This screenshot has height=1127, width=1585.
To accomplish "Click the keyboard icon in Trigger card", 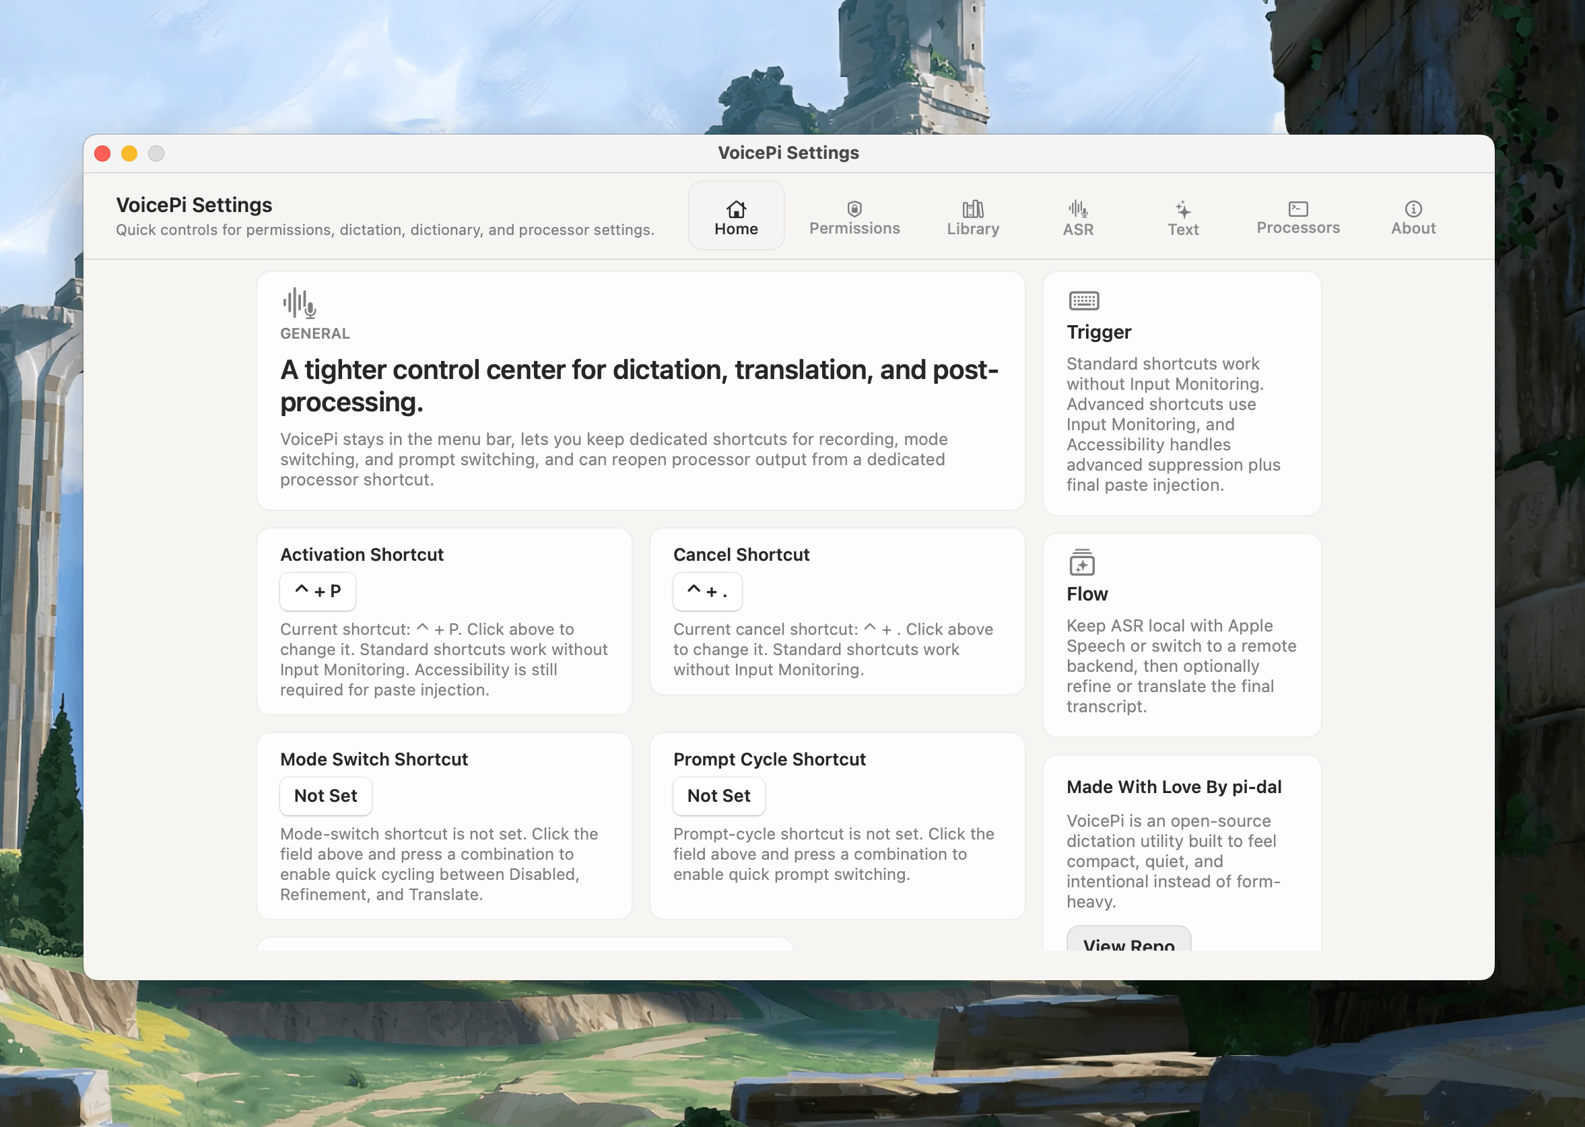I will [x=1083, y=300].
